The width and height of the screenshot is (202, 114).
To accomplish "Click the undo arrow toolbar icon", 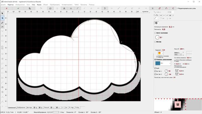I will [50, 9].
